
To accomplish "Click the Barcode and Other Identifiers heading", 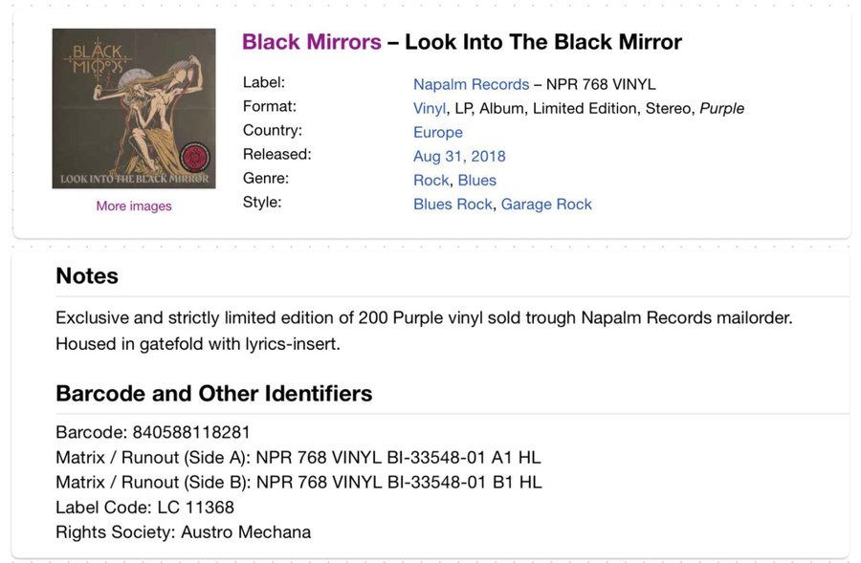I will coord(214,394).
